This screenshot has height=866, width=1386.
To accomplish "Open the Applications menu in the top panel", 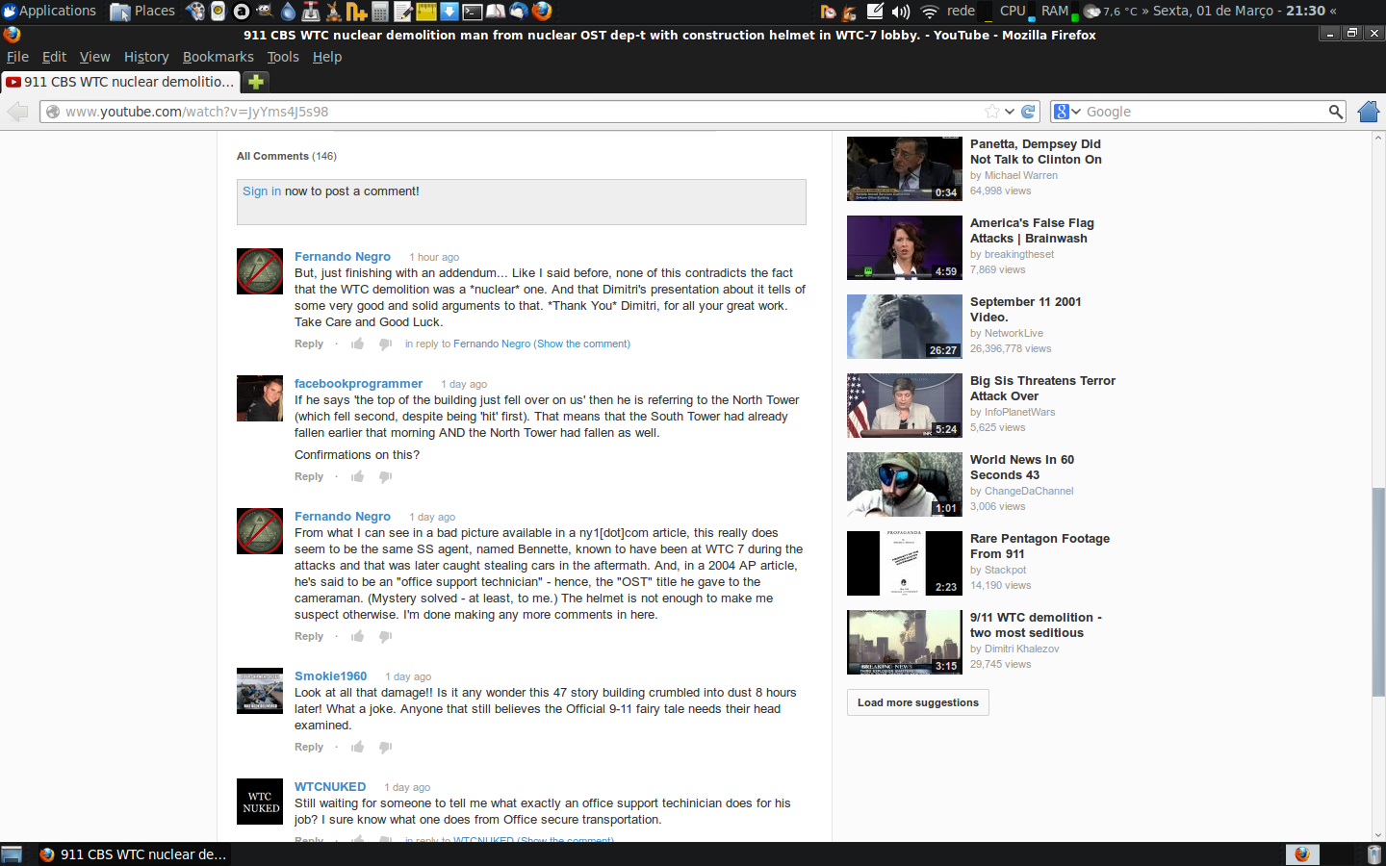I will [x=49, y=11].
